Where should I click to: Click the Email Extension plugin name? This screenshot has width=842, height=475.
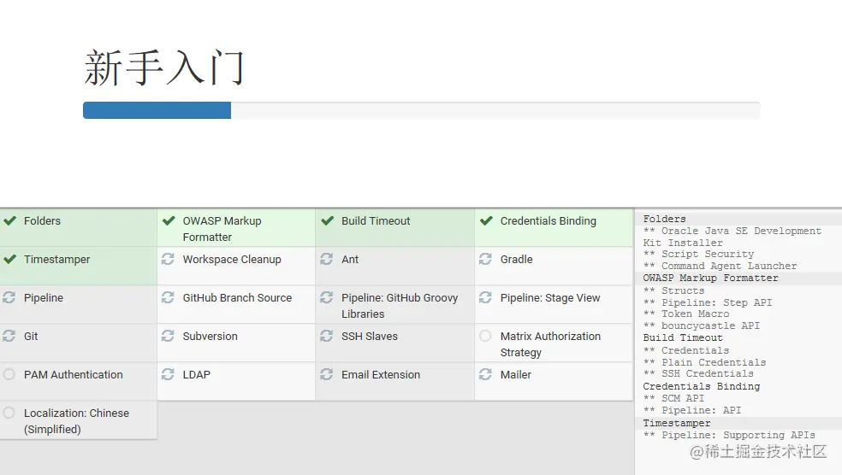(x=381, y=374)
